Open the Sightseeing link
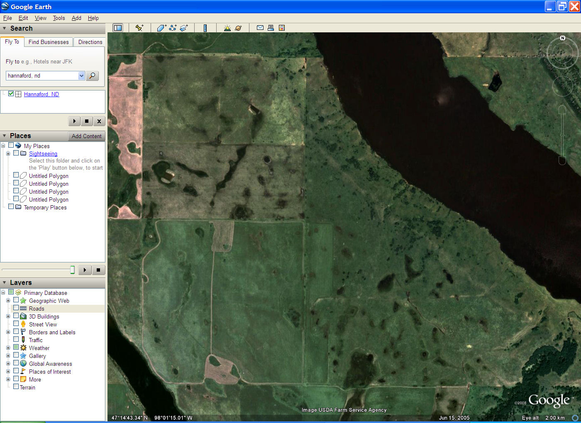Image resolution: width=581 pixels, height=423 pixels. (x=43, y=153)
